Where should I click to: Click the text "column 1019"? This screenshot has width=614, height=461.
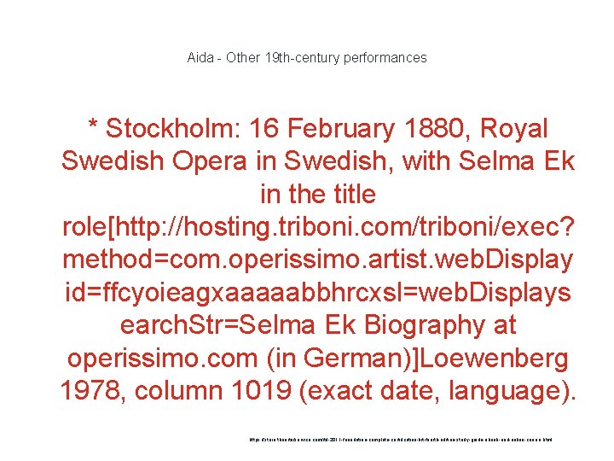point(213,391)
